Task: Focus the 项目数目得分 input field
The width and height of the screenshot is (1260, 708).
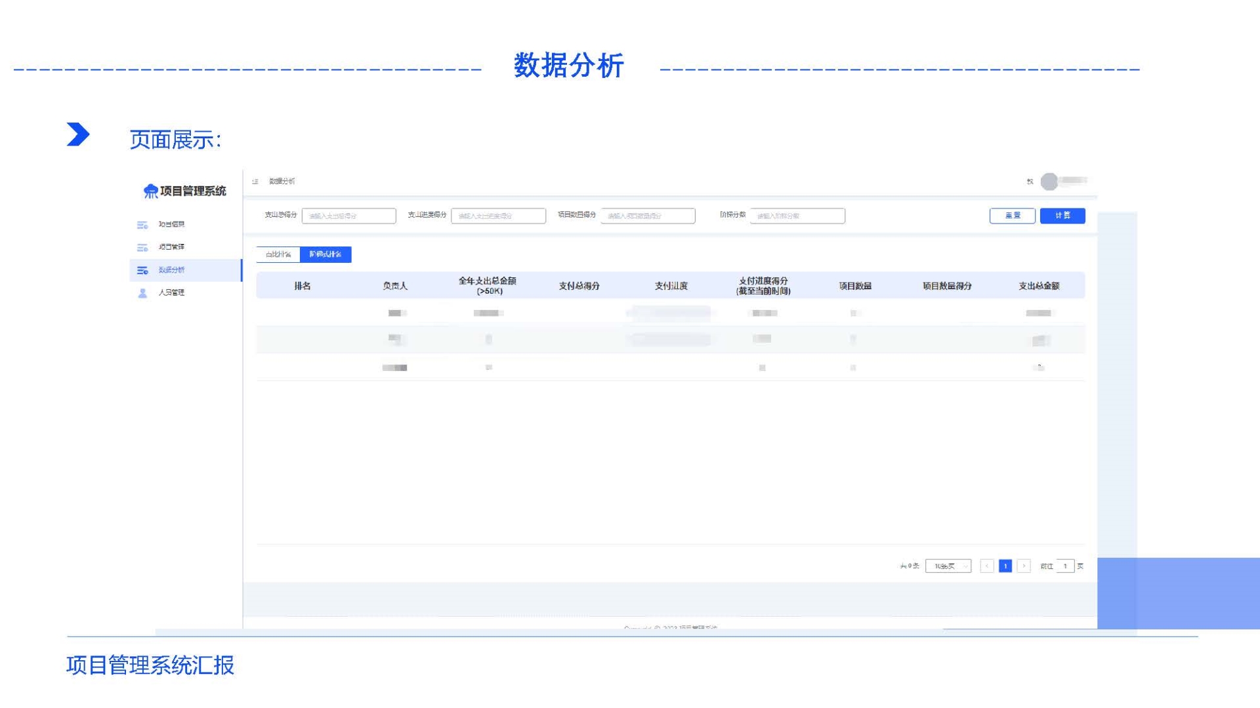Action: tap(648, 216)
